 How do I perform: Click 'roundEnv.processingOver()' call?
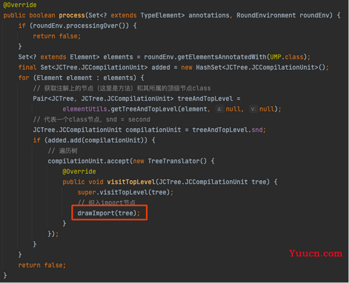coord(81,26)
